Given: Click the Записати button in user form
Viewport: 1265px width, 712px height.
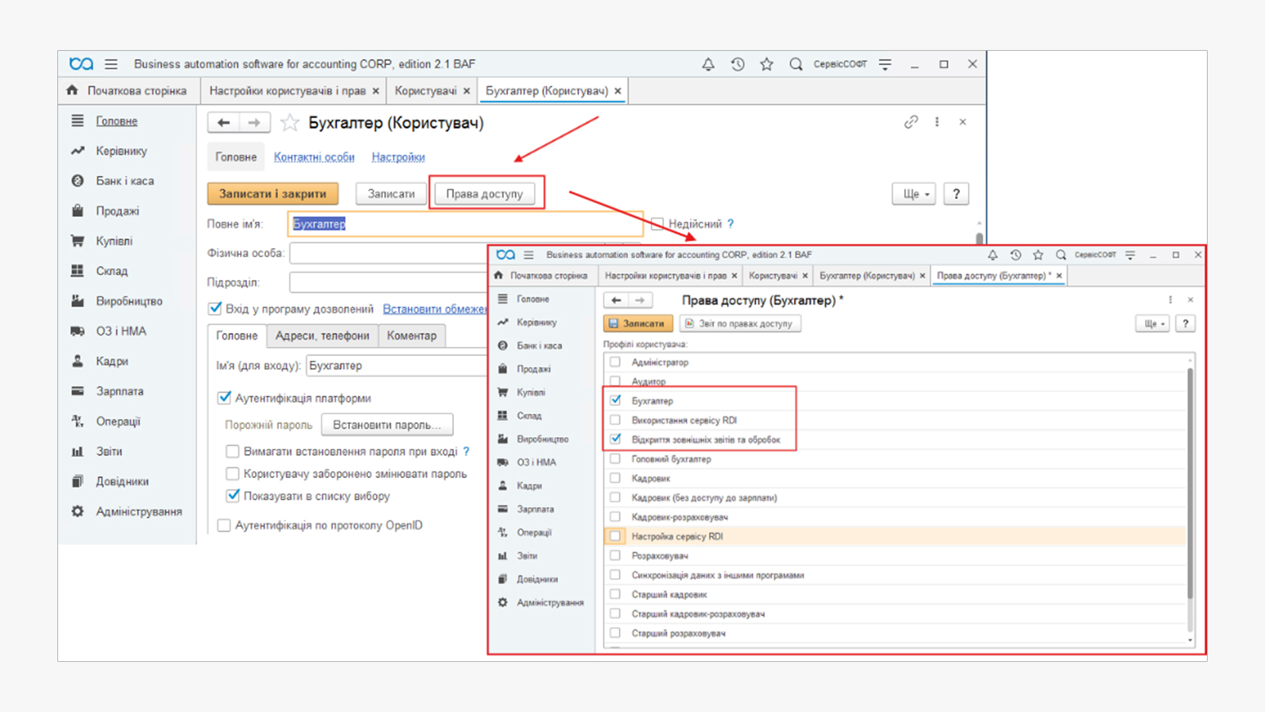Looking at the screenshot, I should point(391,194).
